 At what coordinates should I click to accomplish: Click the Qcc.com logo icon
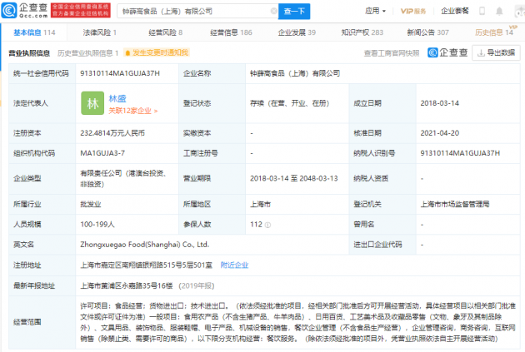[x=9, y=10]
